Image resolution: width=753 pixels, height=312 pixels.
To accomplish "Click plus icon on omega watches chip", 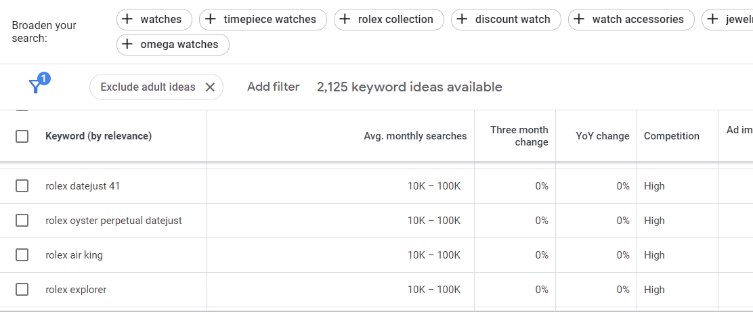I will point(127,44).
